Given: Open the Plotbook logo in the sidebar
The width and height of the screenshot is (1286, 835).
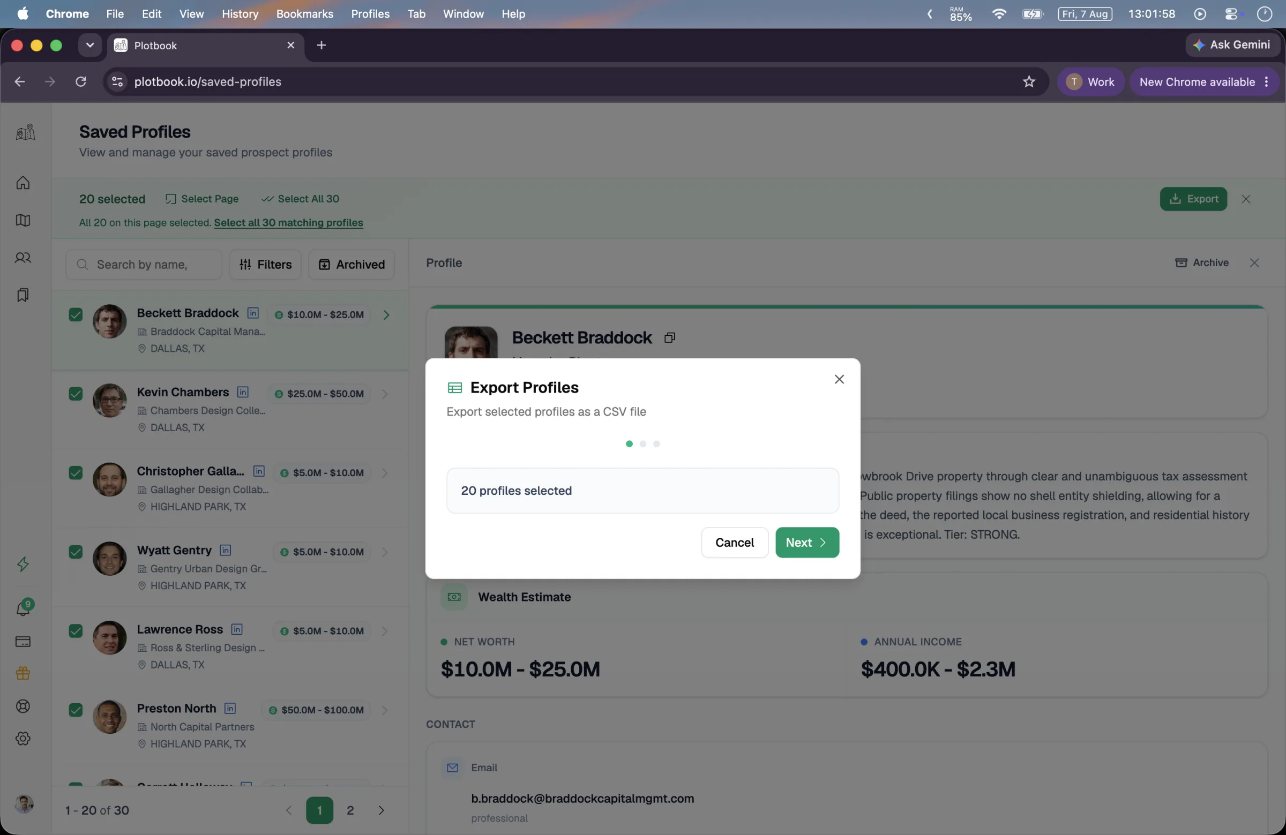Looking at the screenshot, I should tap(25, 132).
